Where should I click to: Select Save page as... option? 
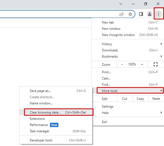pyautogui.click(x=56, y=91)
